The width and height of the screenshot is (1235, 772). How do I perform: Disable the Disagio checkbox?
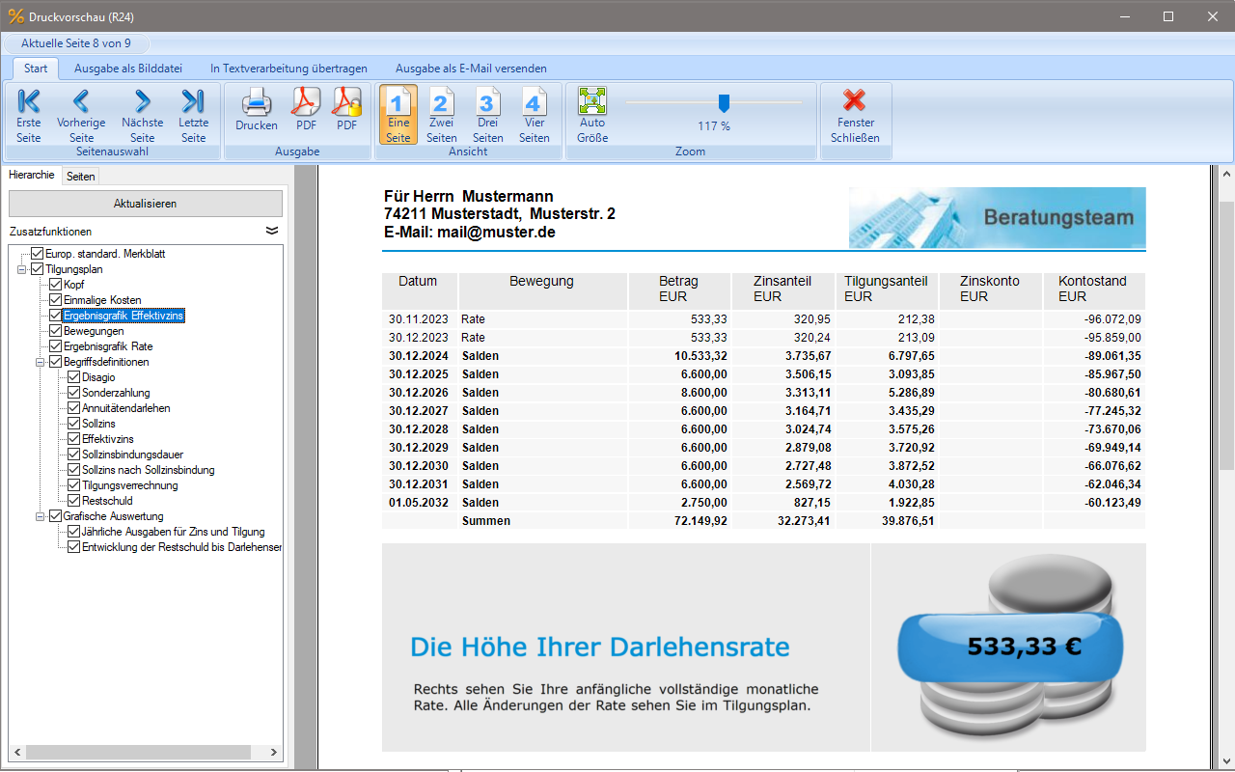pyautogui.click(x=74, y=377)
